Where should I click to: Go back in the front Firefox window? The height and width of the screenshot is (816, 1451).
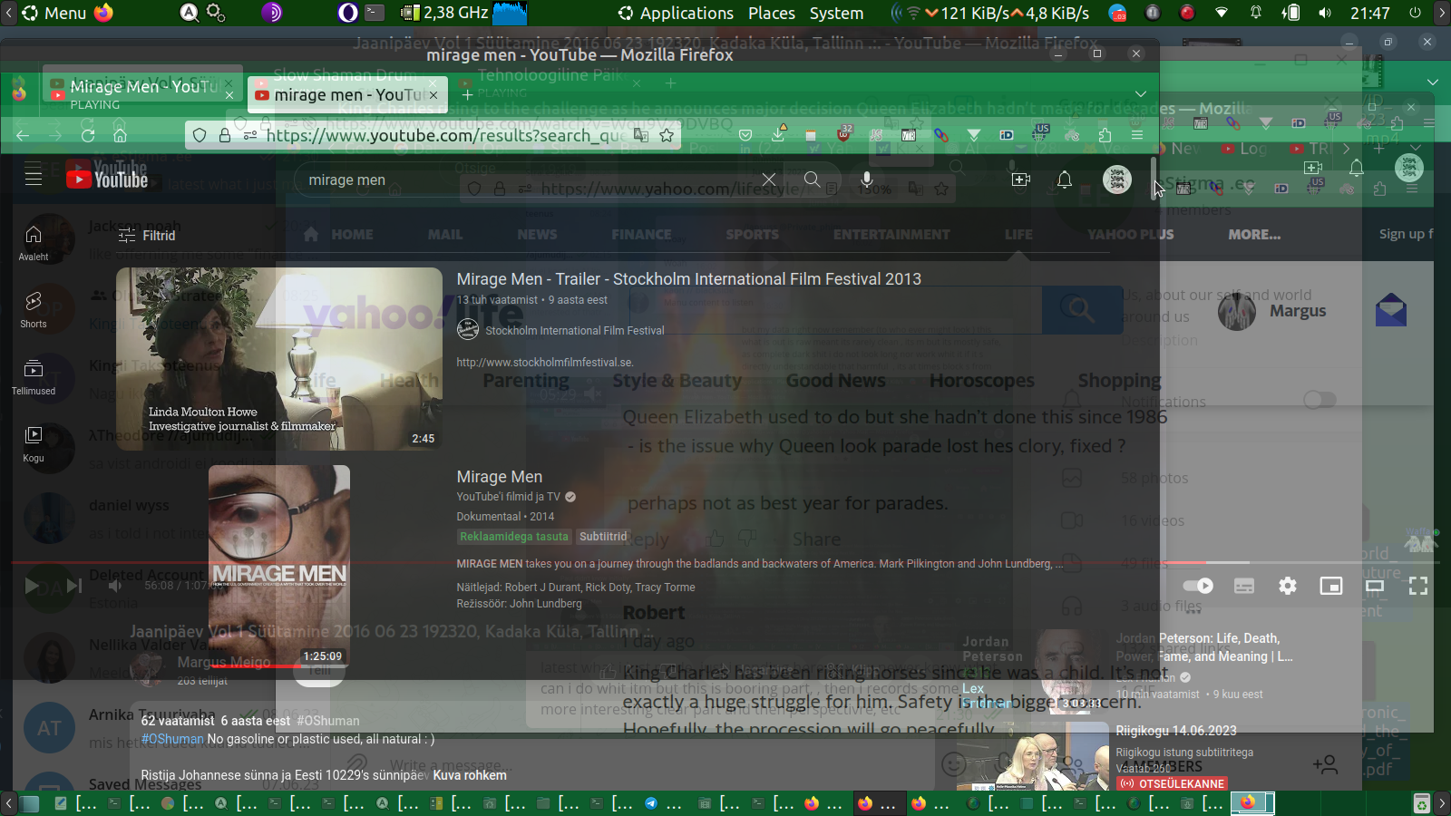pos(23,135)
